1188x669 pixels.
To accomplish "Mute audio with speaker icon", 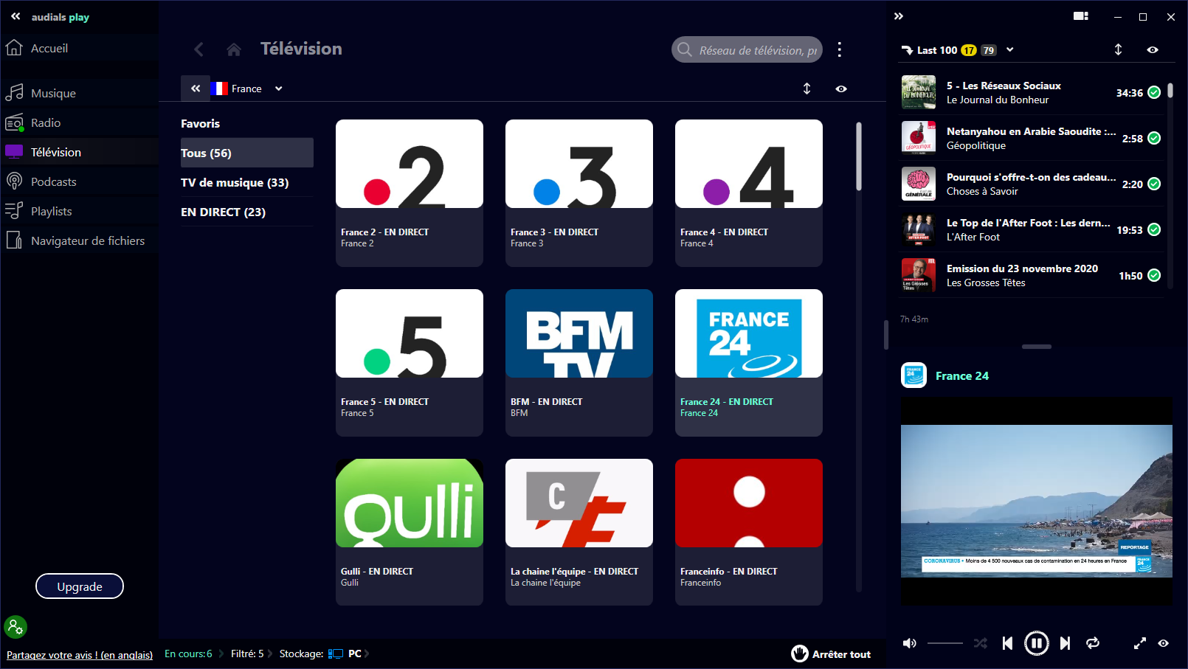I will pos(910,643).
